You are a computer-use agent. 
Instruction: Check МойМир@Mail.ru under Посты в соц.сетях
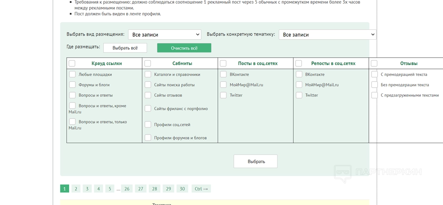click(x=223, y=85)
